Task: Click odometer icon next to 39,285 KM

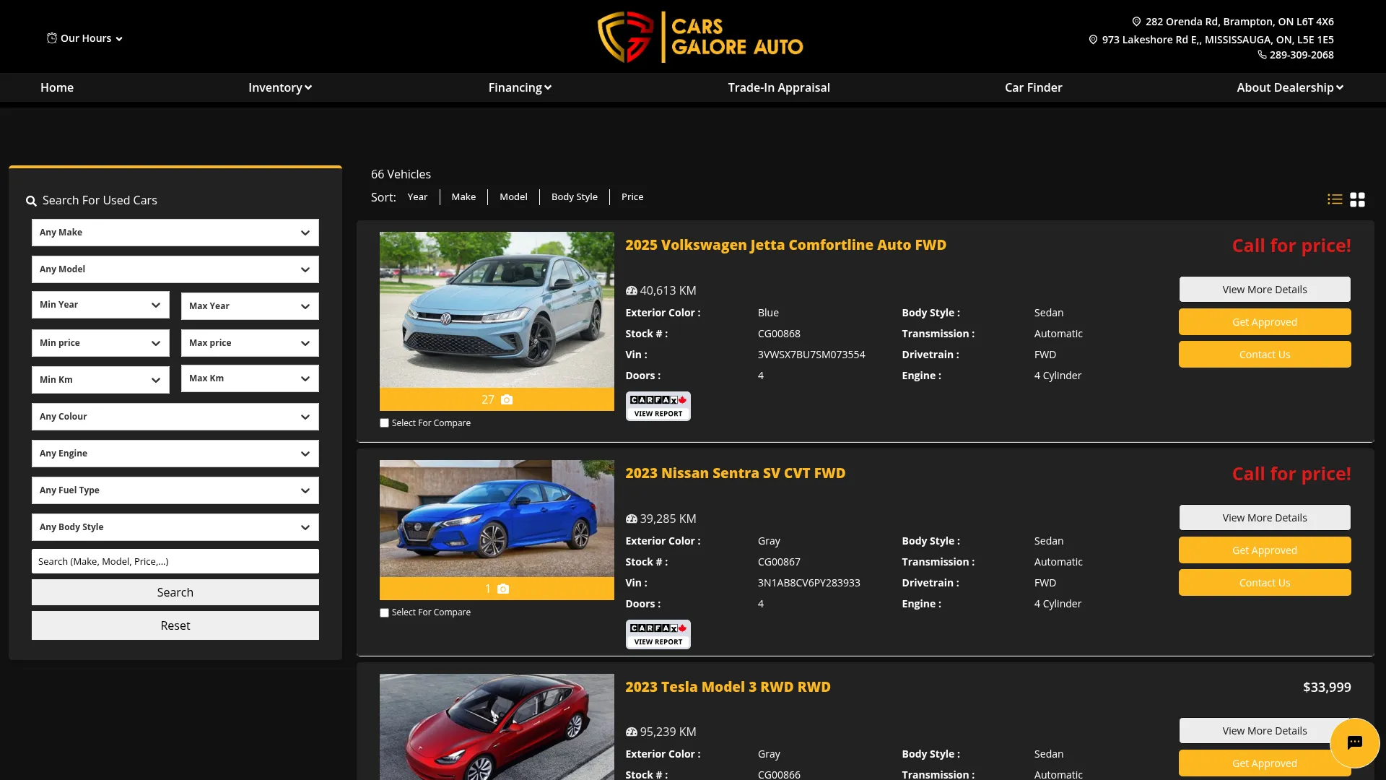Action: (x=632, y=519)
